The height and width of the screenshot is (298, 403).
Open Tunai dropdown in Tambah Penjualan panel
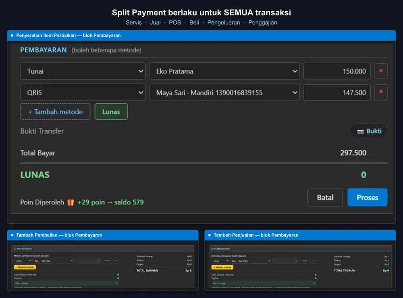click(220, 261)
